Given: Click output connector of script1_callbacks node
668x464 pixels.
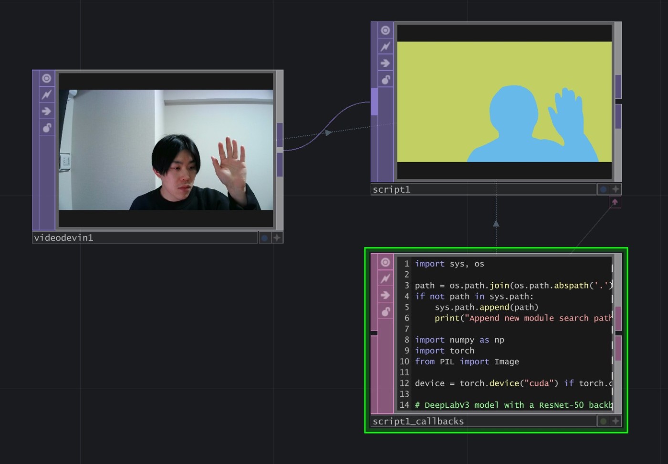Looking at the screenshot, I should coord(618,319).
